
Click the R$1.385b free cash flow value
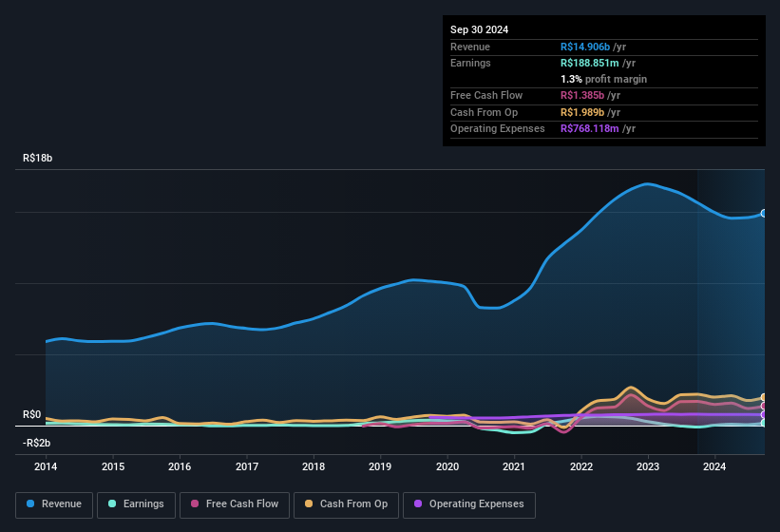(582, 95)
